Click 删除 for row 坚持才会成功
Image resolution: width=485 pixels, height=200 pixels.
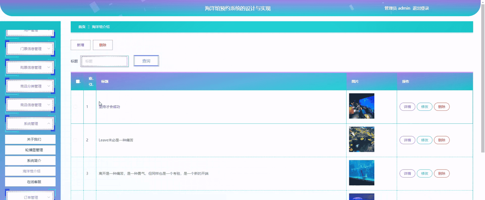[442, 107]
